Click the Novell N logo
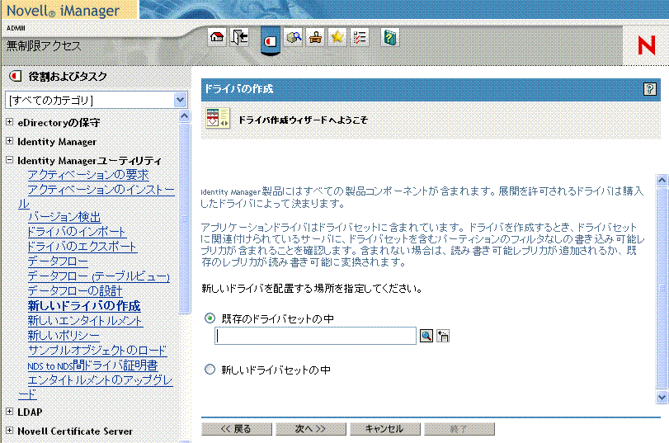Viewport: 669px width, 443px height. [647, 45]
